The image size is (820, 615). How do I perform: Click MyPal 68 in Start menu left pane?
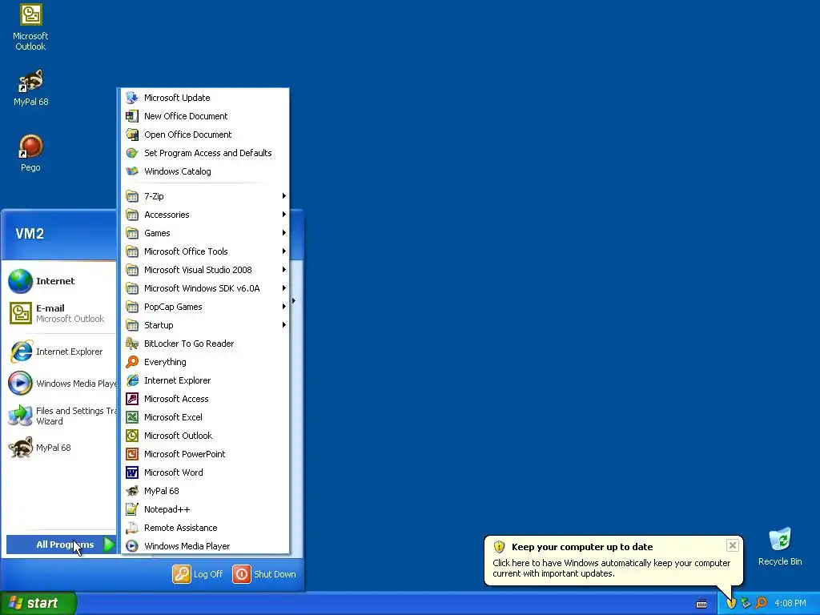click(x=61, y=448)
